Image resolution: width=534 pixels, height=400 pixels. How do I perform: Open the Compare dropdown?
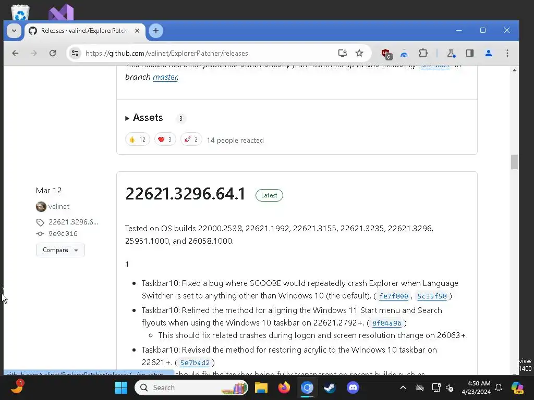point(60,250)
